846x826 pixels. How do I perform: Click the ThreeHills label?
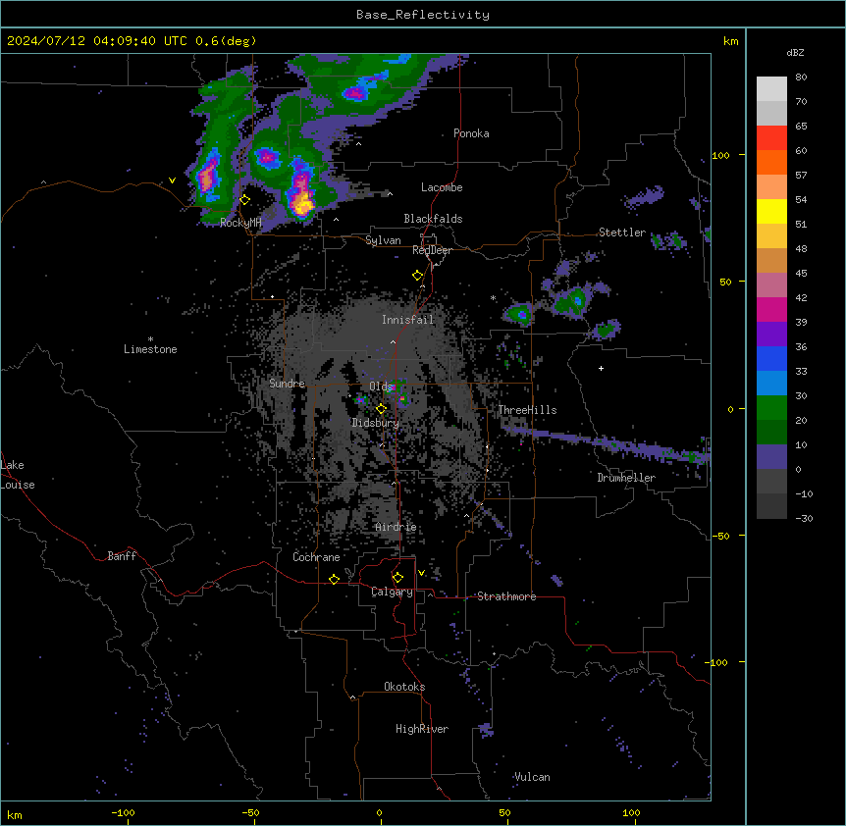tap(527, 410)
